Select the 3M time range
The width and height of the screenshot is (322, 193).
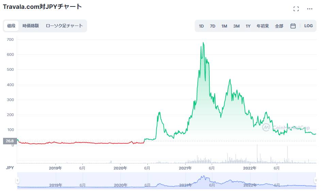(x=236, y=26)
